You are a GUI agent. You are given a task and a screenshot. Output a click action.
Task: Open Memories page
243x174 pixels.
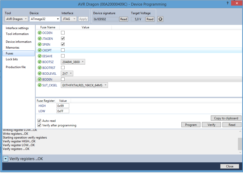(x=13, y=48)
